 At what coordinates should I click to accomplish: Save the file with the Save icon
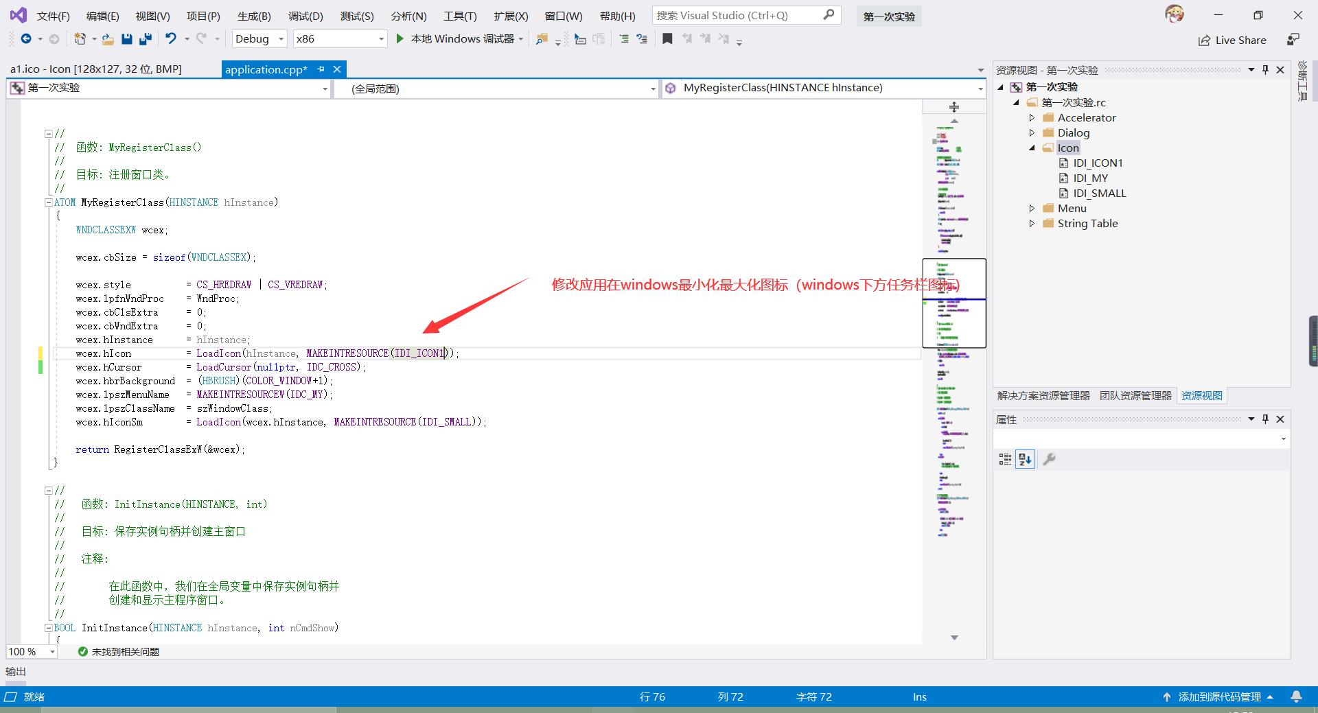tap(126, 39)
